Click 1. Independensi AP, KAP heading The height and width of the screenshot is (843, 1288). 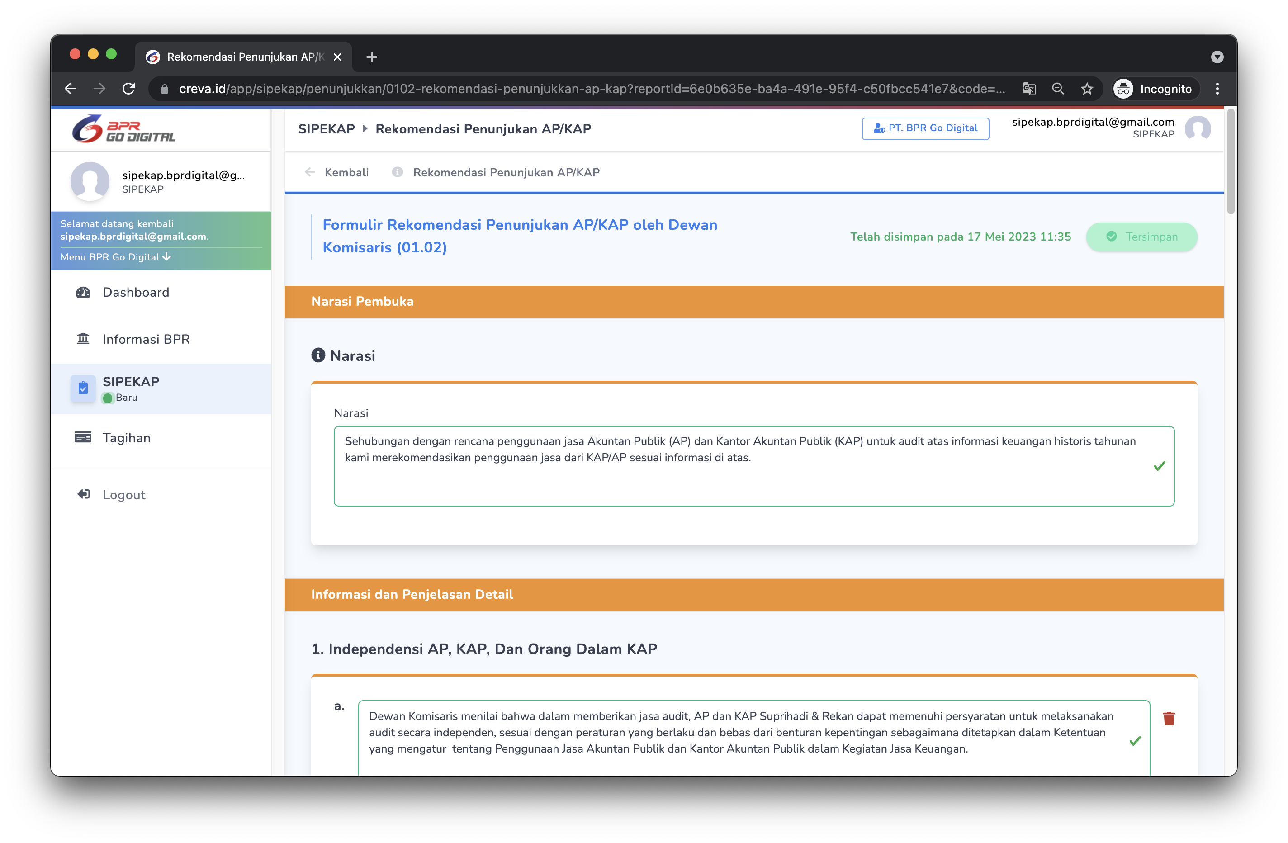click(484, 649)
